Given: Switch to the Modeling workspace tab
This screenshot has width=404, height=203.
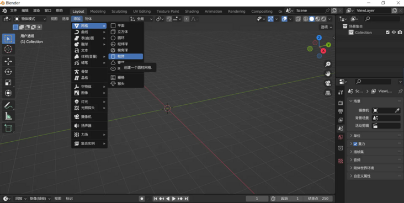Looking at the screenshot, I should [98, 12].
